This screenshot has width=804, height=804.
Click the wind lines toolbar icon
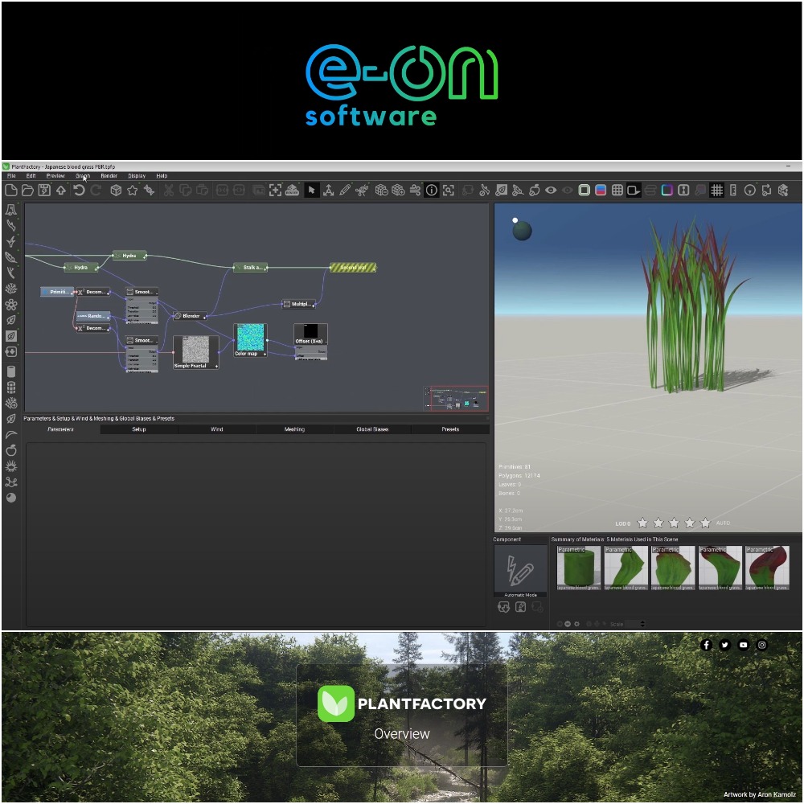(x=415, y=191)
